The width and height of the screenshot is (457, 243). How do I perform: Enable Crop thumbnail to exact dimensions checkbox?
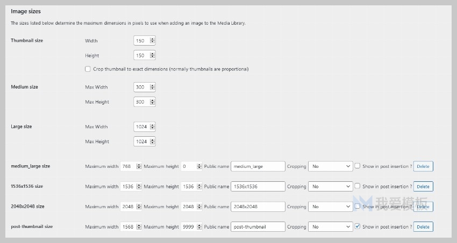88,69
